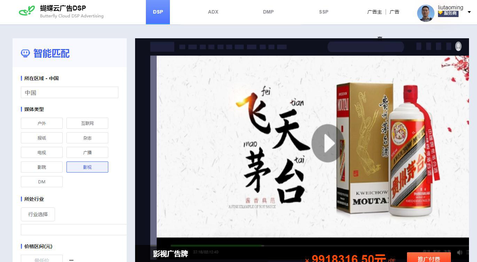Screen dimensions: 477x262
Task: Click the 中国 region field
Action: (70, 93)
